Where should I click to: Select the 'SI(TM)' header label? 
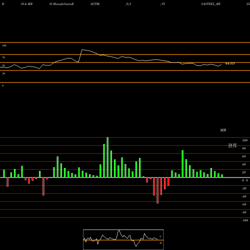click(95, 4)
